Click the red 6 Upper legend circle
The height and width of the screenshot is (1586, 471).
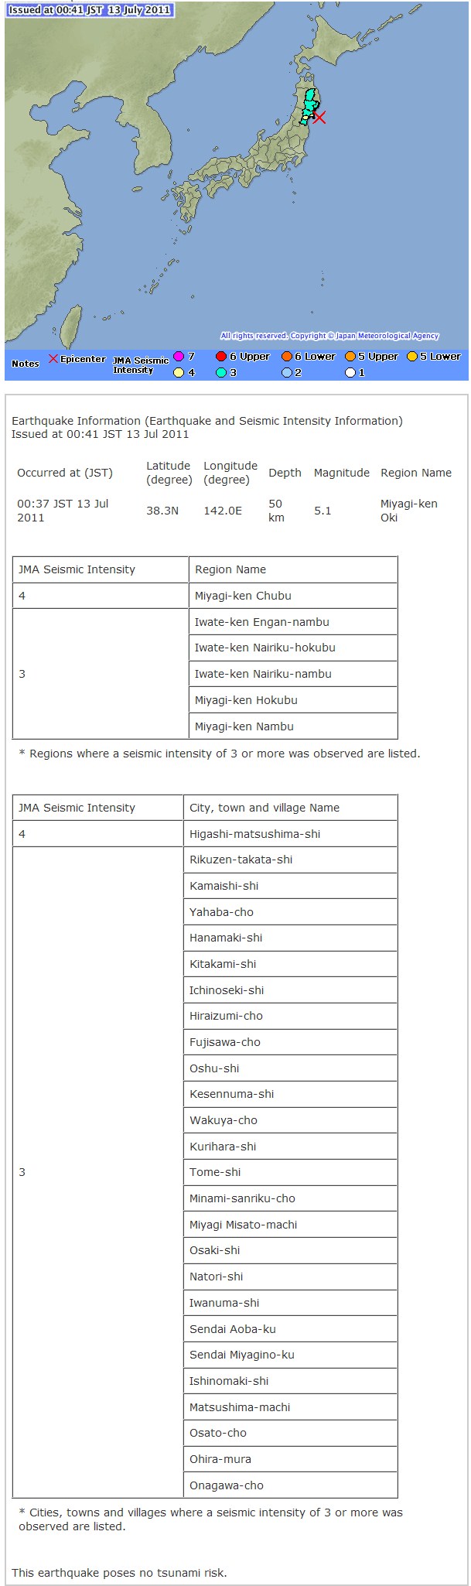tap(221, 357)
